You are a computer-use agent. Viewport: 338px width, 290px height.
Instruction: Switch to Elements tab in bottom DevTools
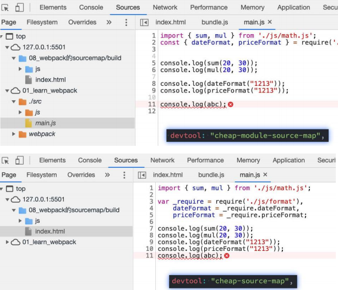click(52, 160)
